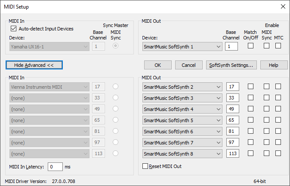Enable Match On/Off for SoftSynth 1
The height and width of the screenshot is (186, 290).
[x=250, y=46]
